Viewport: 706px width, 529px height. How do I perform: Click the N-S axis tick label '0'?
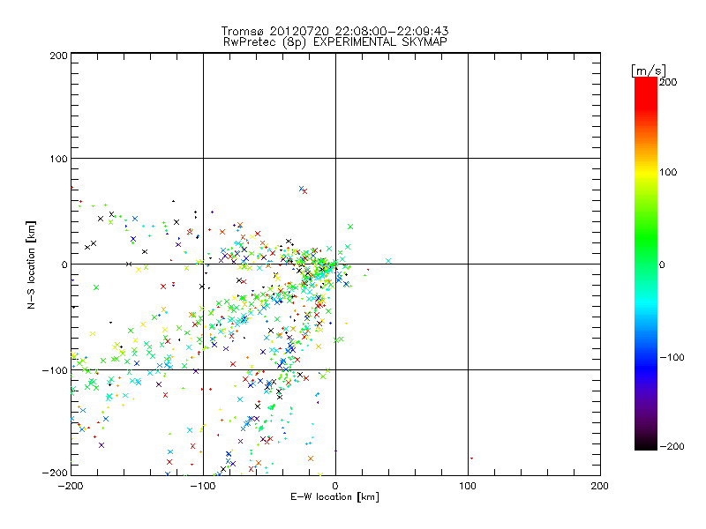point(64,264)
